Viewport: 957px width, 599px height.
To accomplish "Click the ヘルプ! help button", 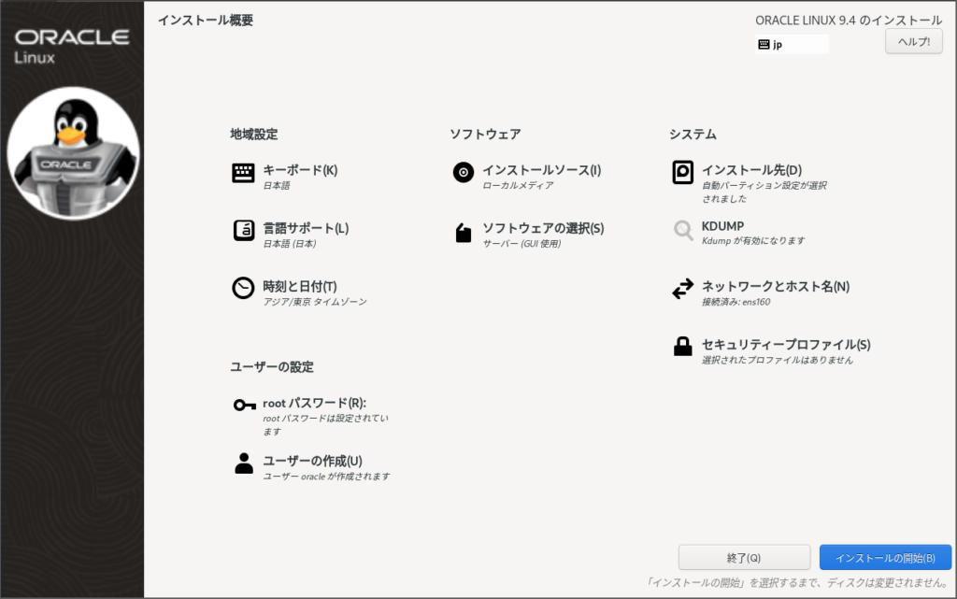I will point(913,42).
